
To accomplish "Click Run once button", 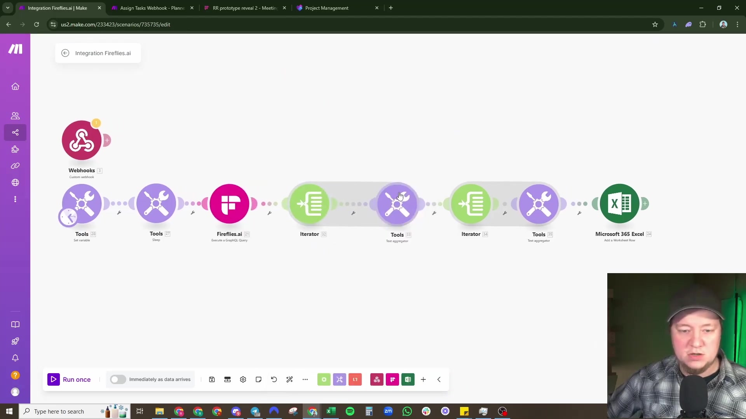I will coord(69,379).
